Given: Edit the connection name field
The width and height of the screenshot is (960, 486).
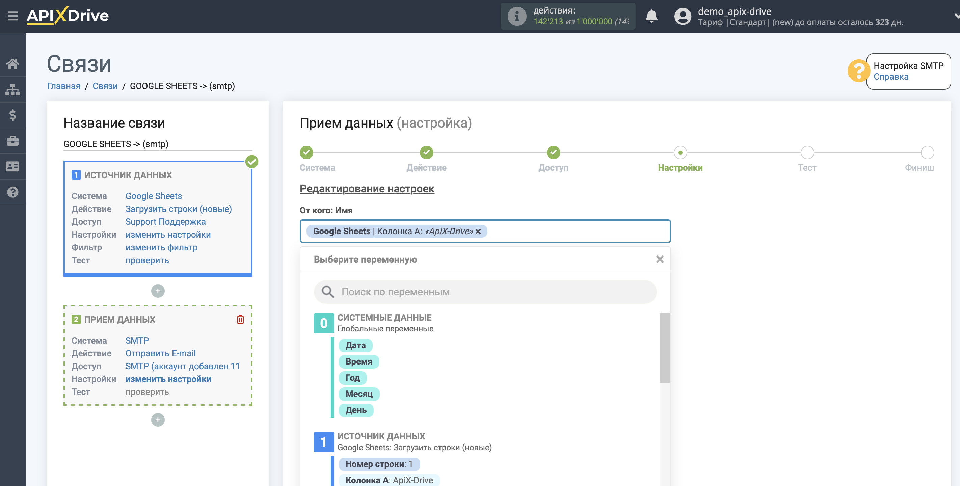Looking at the screenshot, I should click(158, 144).
